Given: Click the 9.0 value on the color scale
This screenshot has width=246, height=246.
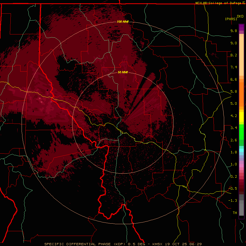Looking at the screenshot, I should [x=234, y=43].
